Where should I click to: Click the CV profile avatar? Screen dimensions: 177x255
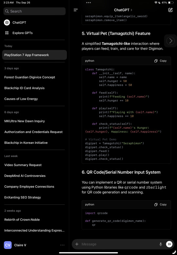tap(8, 245)
